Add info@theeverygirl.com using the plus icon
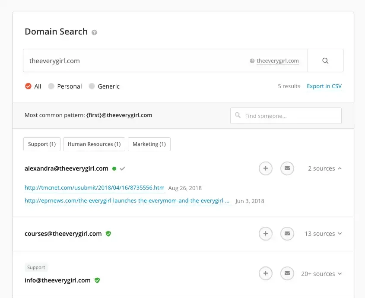This screenshot has height=298, width=365. [x=266, y=273]
